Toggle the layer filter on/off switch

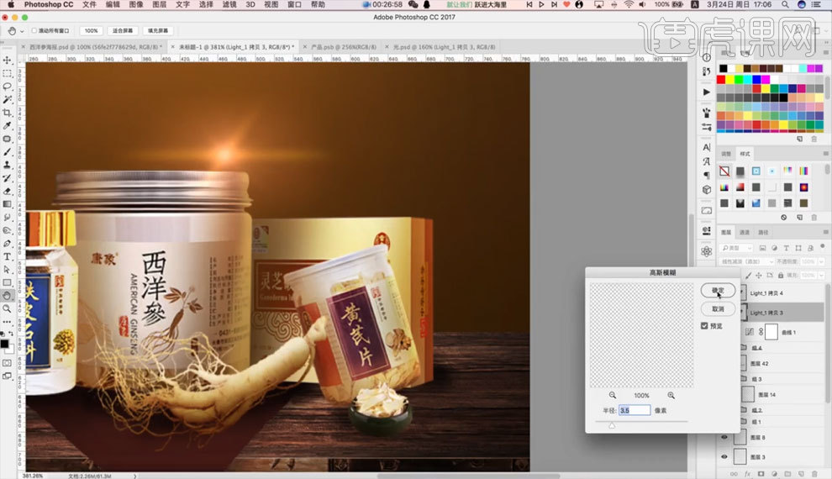[823, 247]
